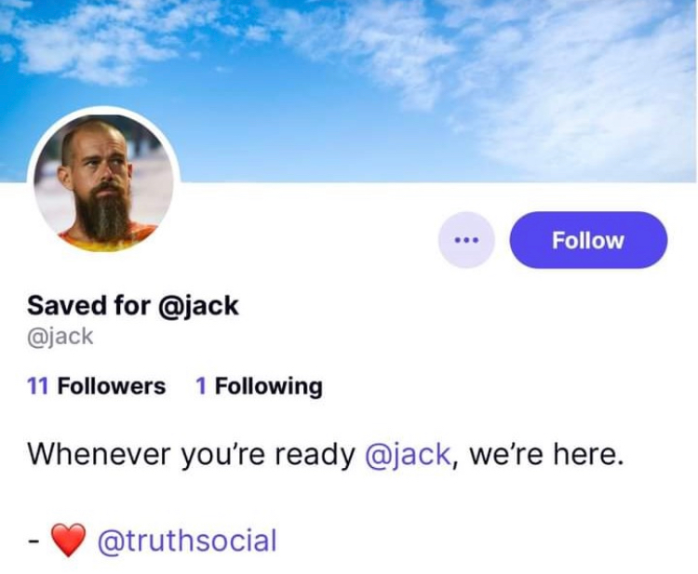This screenshot has height=574, width=698.
Task: Click the word Followers next to count
Action: coord(112,386)
